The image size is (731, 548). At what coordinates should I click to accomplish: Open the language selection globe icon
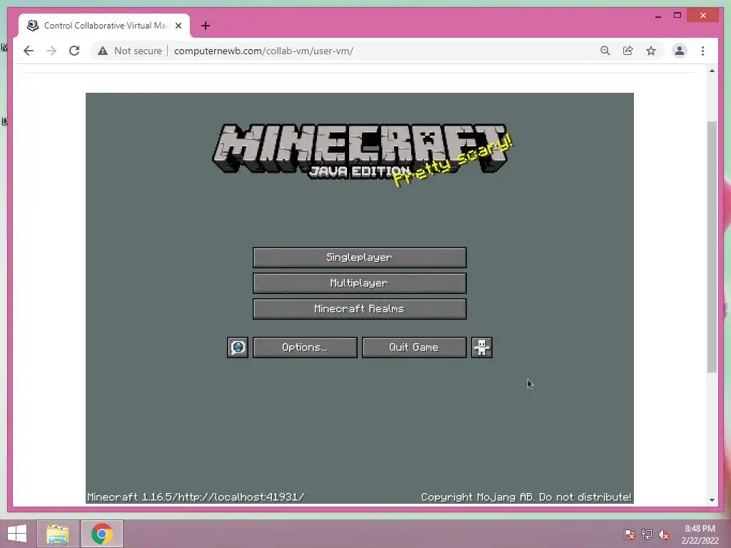pyautogui.click(x=238, y=347)
